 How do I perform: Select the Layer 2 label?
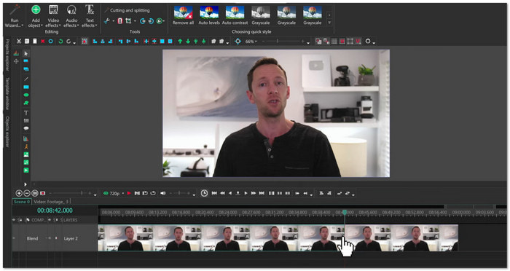click(71, 238)
